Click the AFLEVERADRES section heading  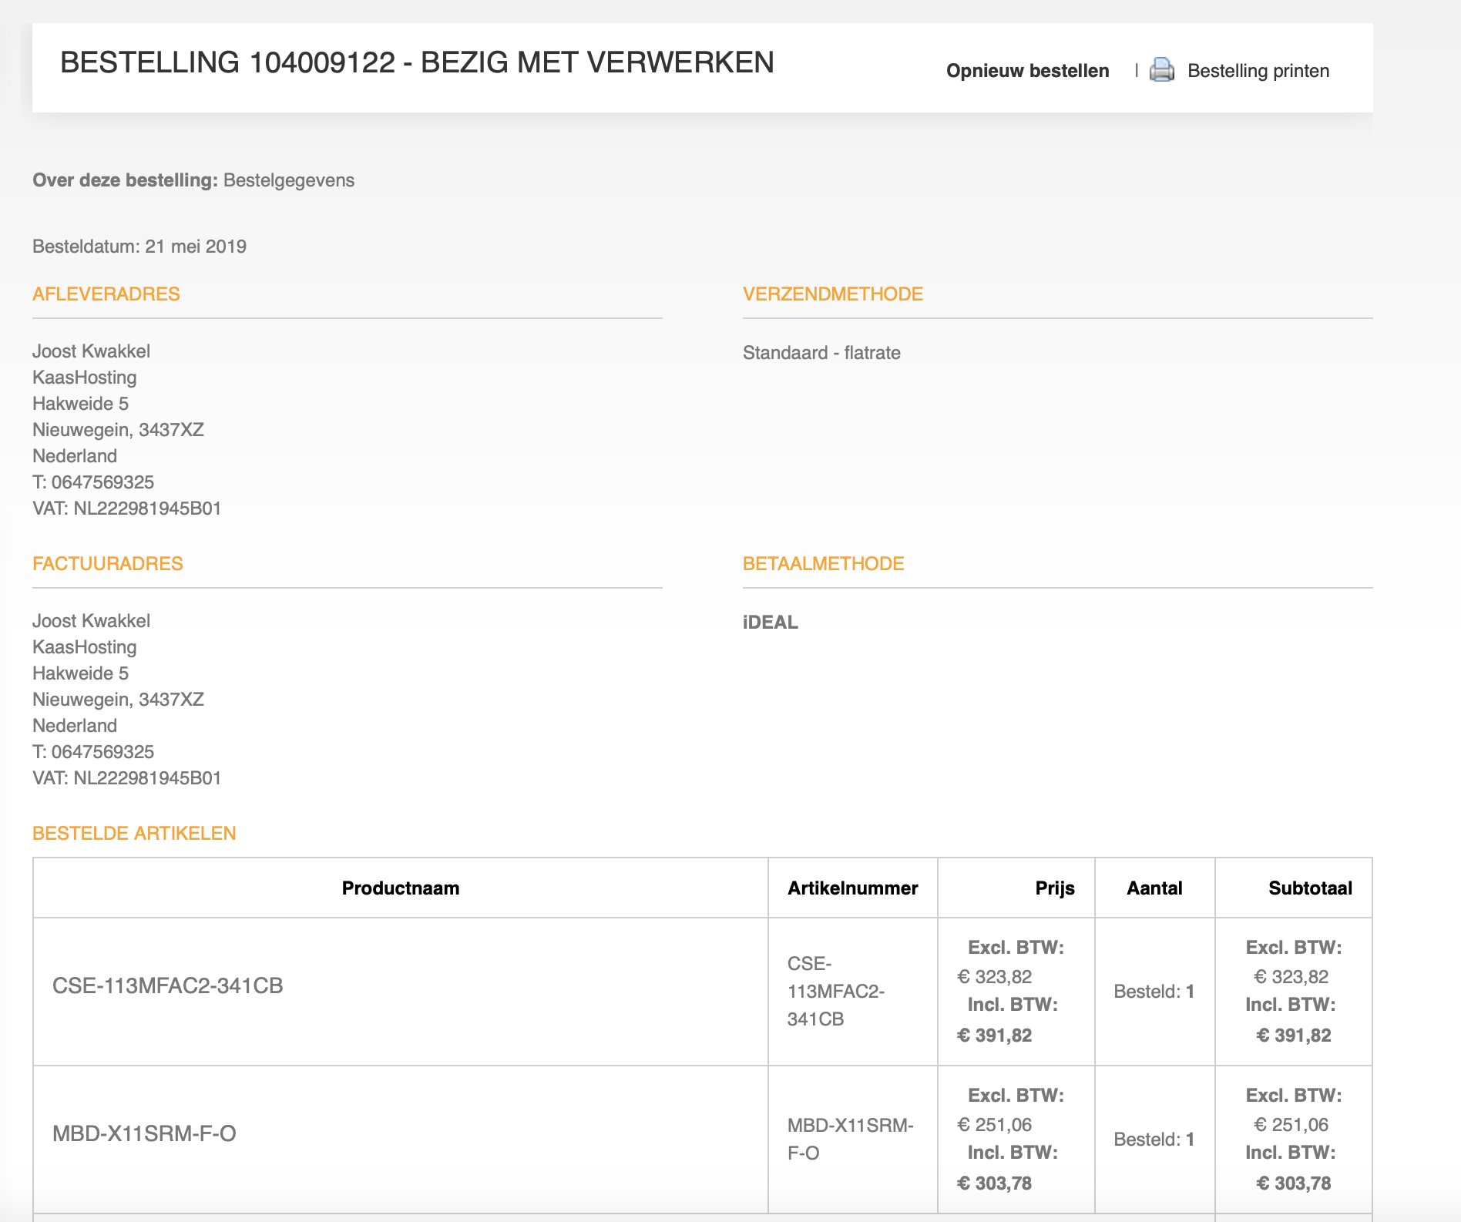pos(106,294)
